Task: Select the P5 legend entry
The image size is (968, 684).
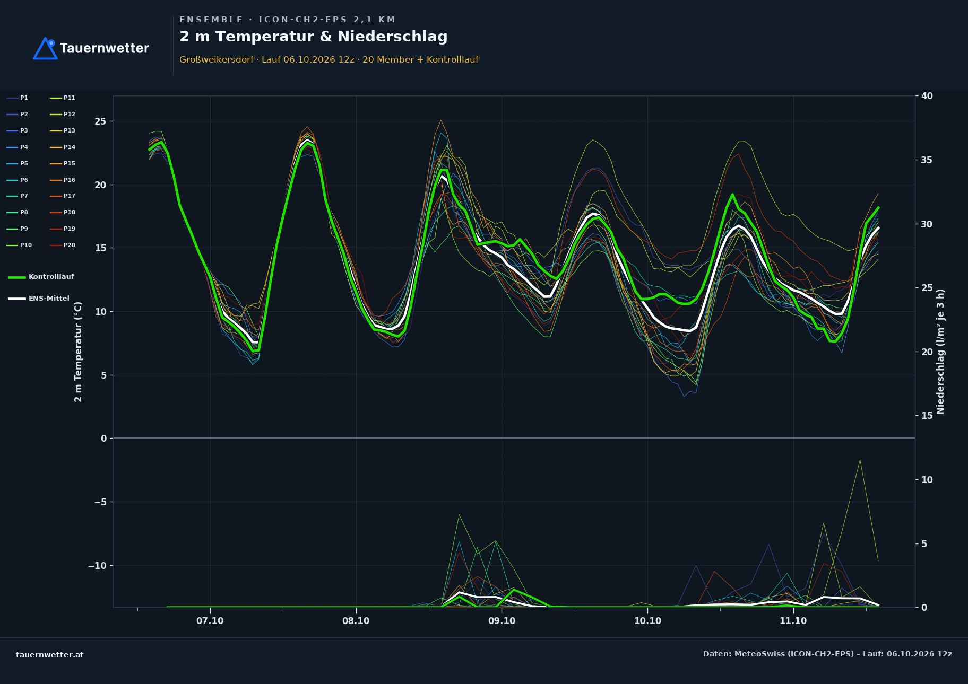Action: point(18,163)
